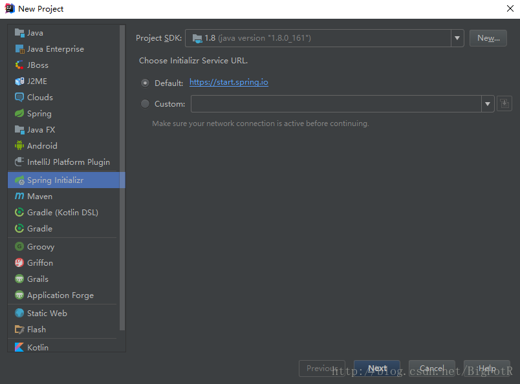Open the Custom URL dropdown arrow
520x384 pixels.
coord(488,104)
